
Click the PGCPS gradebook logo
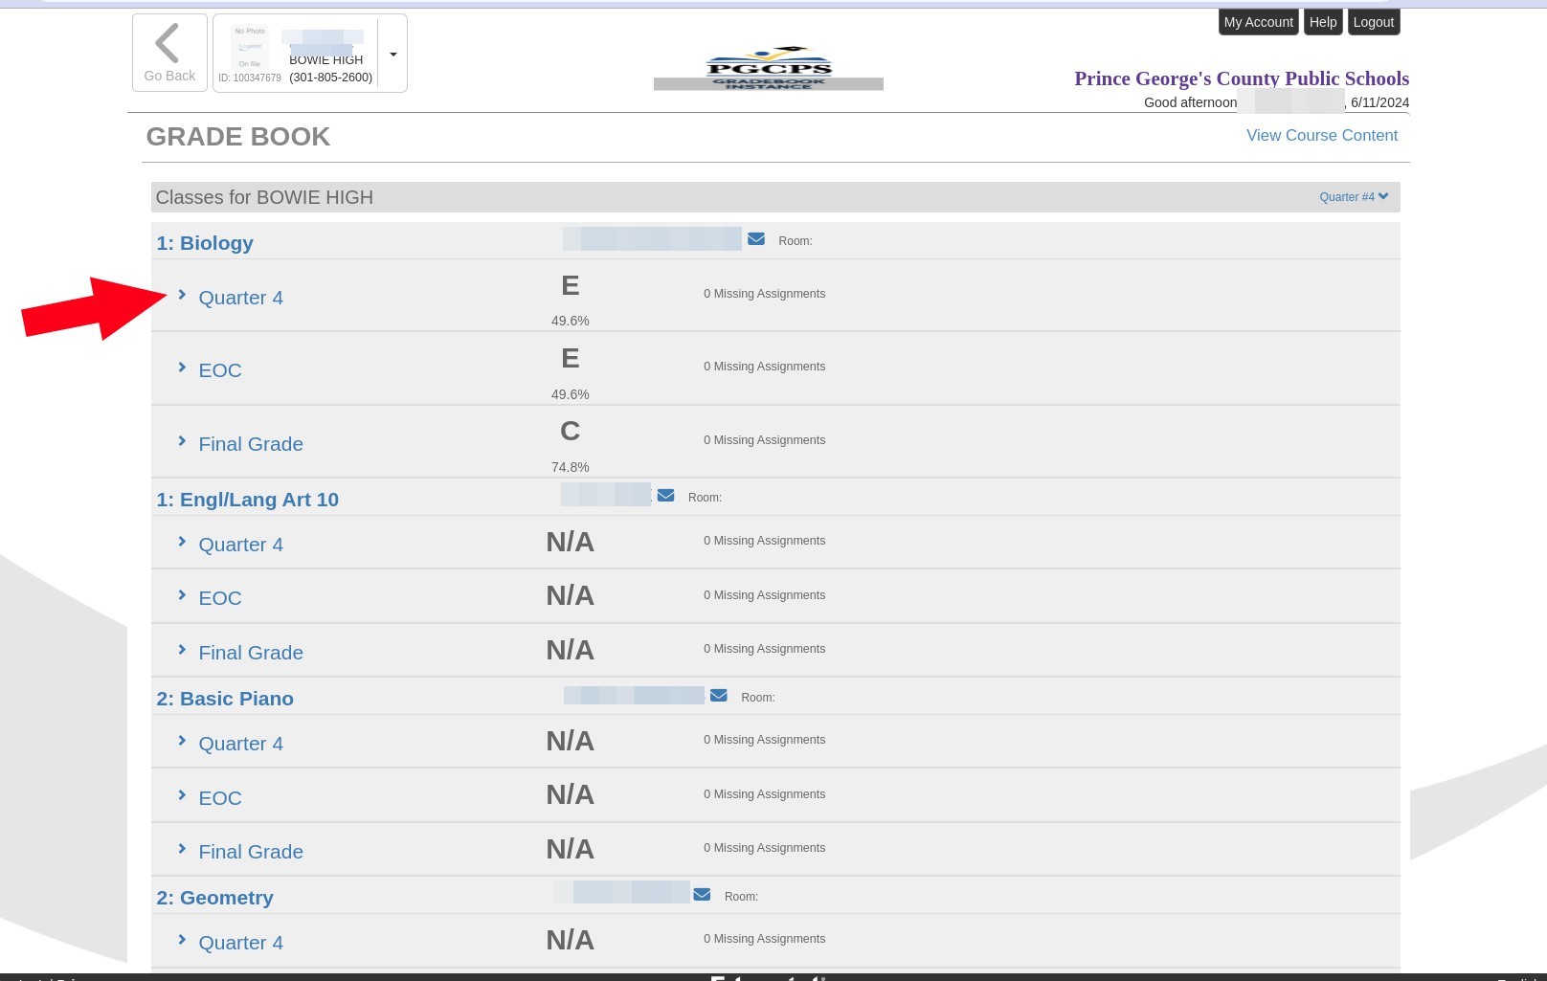click(768, 69)
